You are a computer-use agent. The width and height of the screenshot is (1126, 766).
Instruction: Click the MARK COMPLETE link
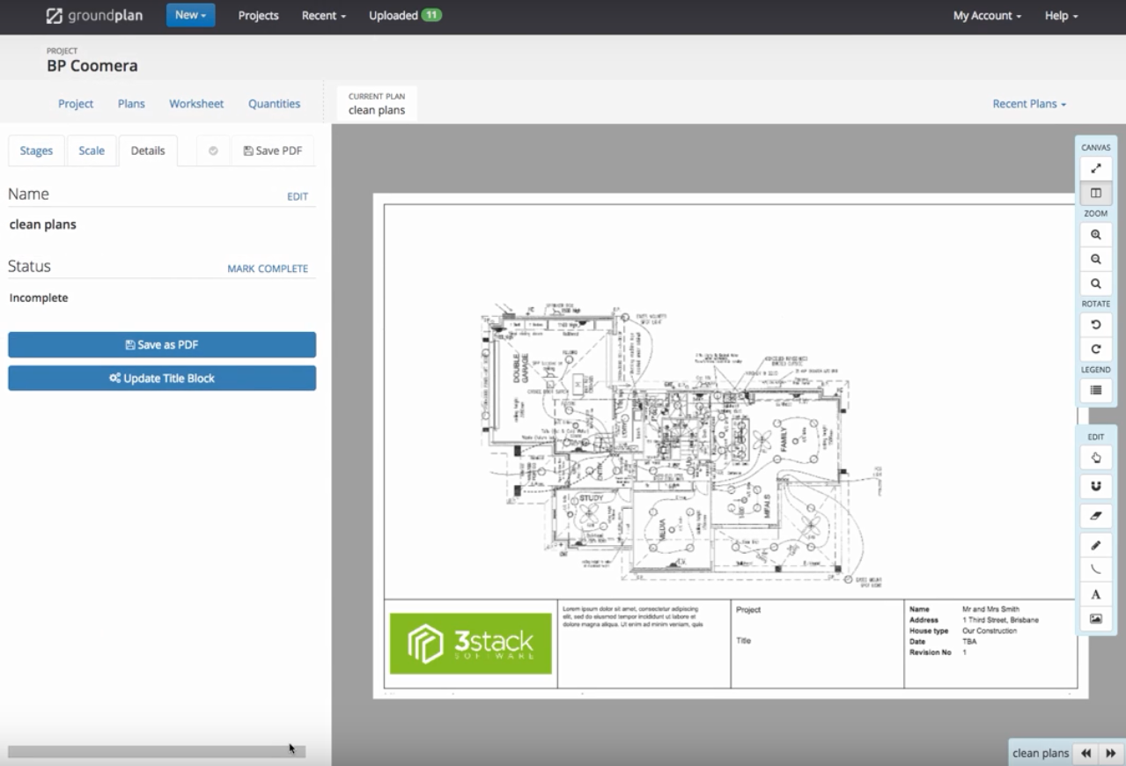[268, 269]
